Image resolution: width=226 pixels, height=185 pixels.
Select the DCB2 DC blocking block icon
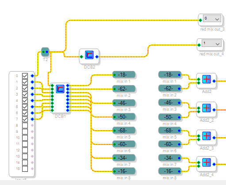(x=89, y=55)
